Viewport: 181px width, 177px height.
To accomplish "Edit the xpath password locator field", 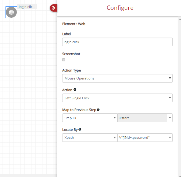I will (142, 138).
